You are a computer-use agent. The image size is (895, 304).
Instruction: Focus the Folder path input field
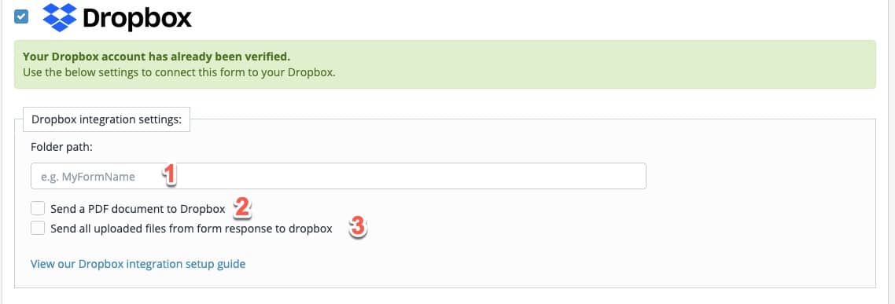click(x=338, y=176)
